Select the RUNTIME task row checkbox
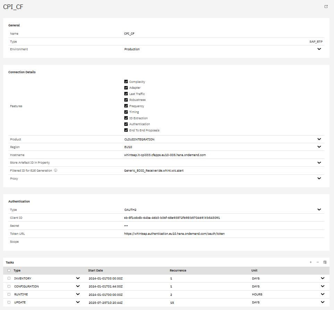Viewport: 334px width, 310px height. (x=9, y=294)
